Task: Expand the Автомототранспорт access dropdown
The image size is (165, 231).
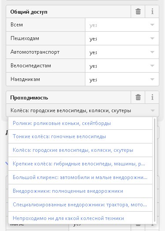Action: pyautogui.click(x=152, y=52)
